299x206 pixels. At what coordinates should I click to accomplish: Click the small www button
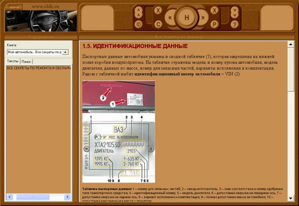coord(14,7)
